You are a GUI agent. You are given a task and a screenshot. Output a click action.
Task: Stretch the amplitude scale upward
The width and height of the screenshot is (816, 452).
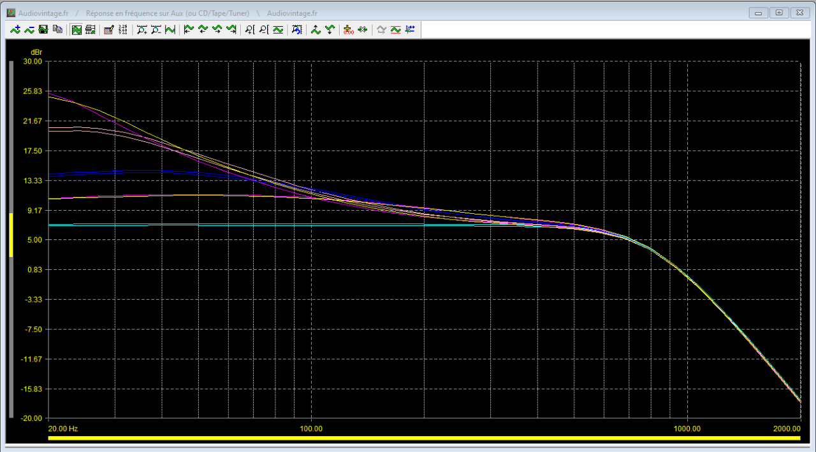pyautogui.click(x=314, y=29)
